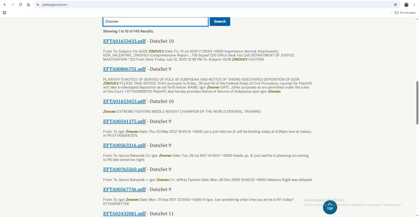Open the all bookmarks folder
The width and height of the screenshot is (419, 217).
coord(405,13)
